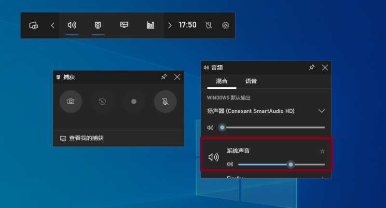The width and height of the screenshot is (386, 208).
Task: Switch to the 混合 tab
Action: (x=221, y=81)
